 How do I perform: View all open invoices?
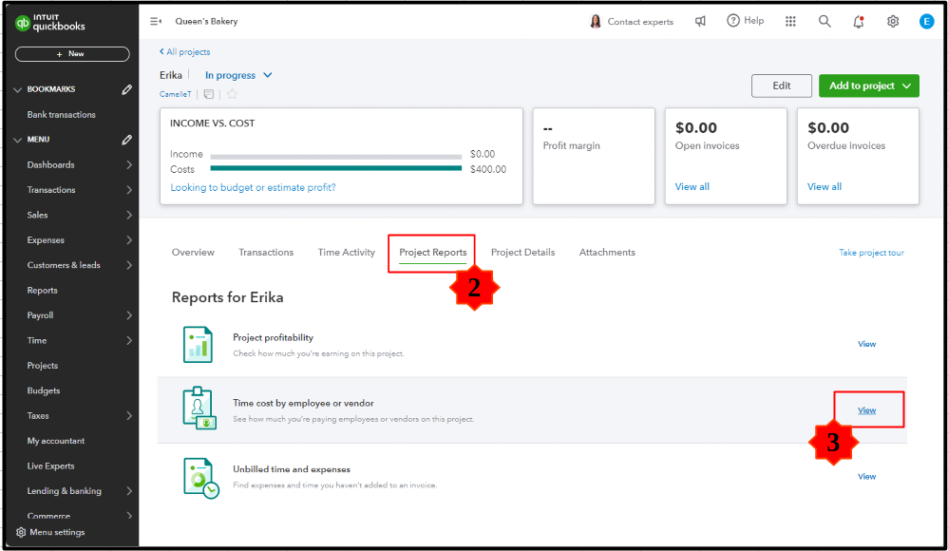(692, 187)
